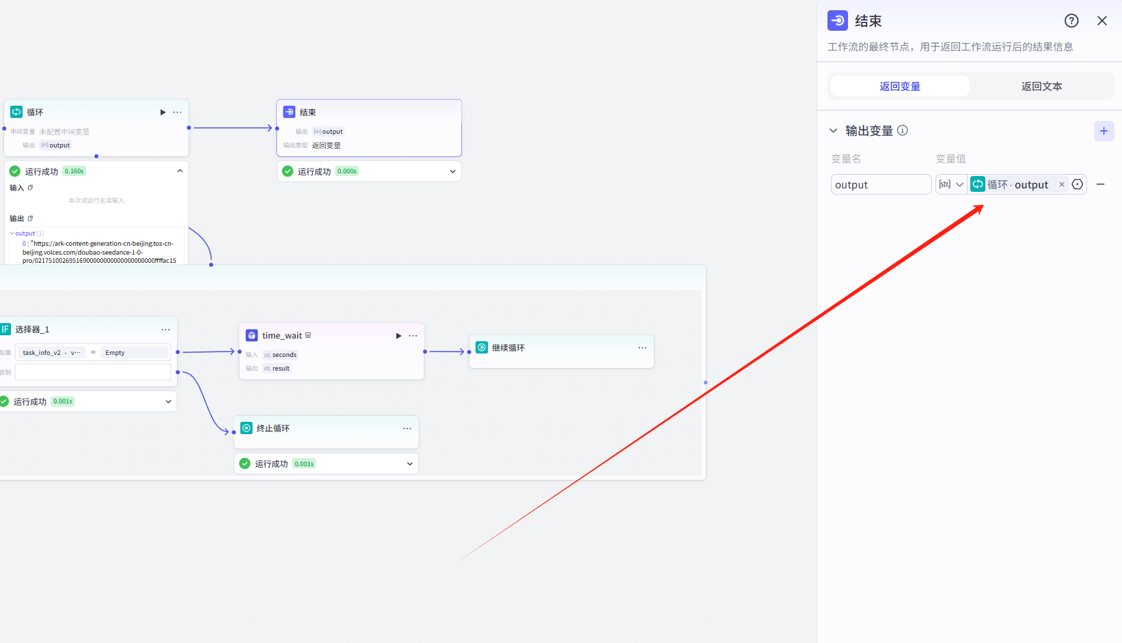Viewport: 1122px width, 643px height.
Task: Open more options on 选择器_1 node
Action: tap(166, 330)
